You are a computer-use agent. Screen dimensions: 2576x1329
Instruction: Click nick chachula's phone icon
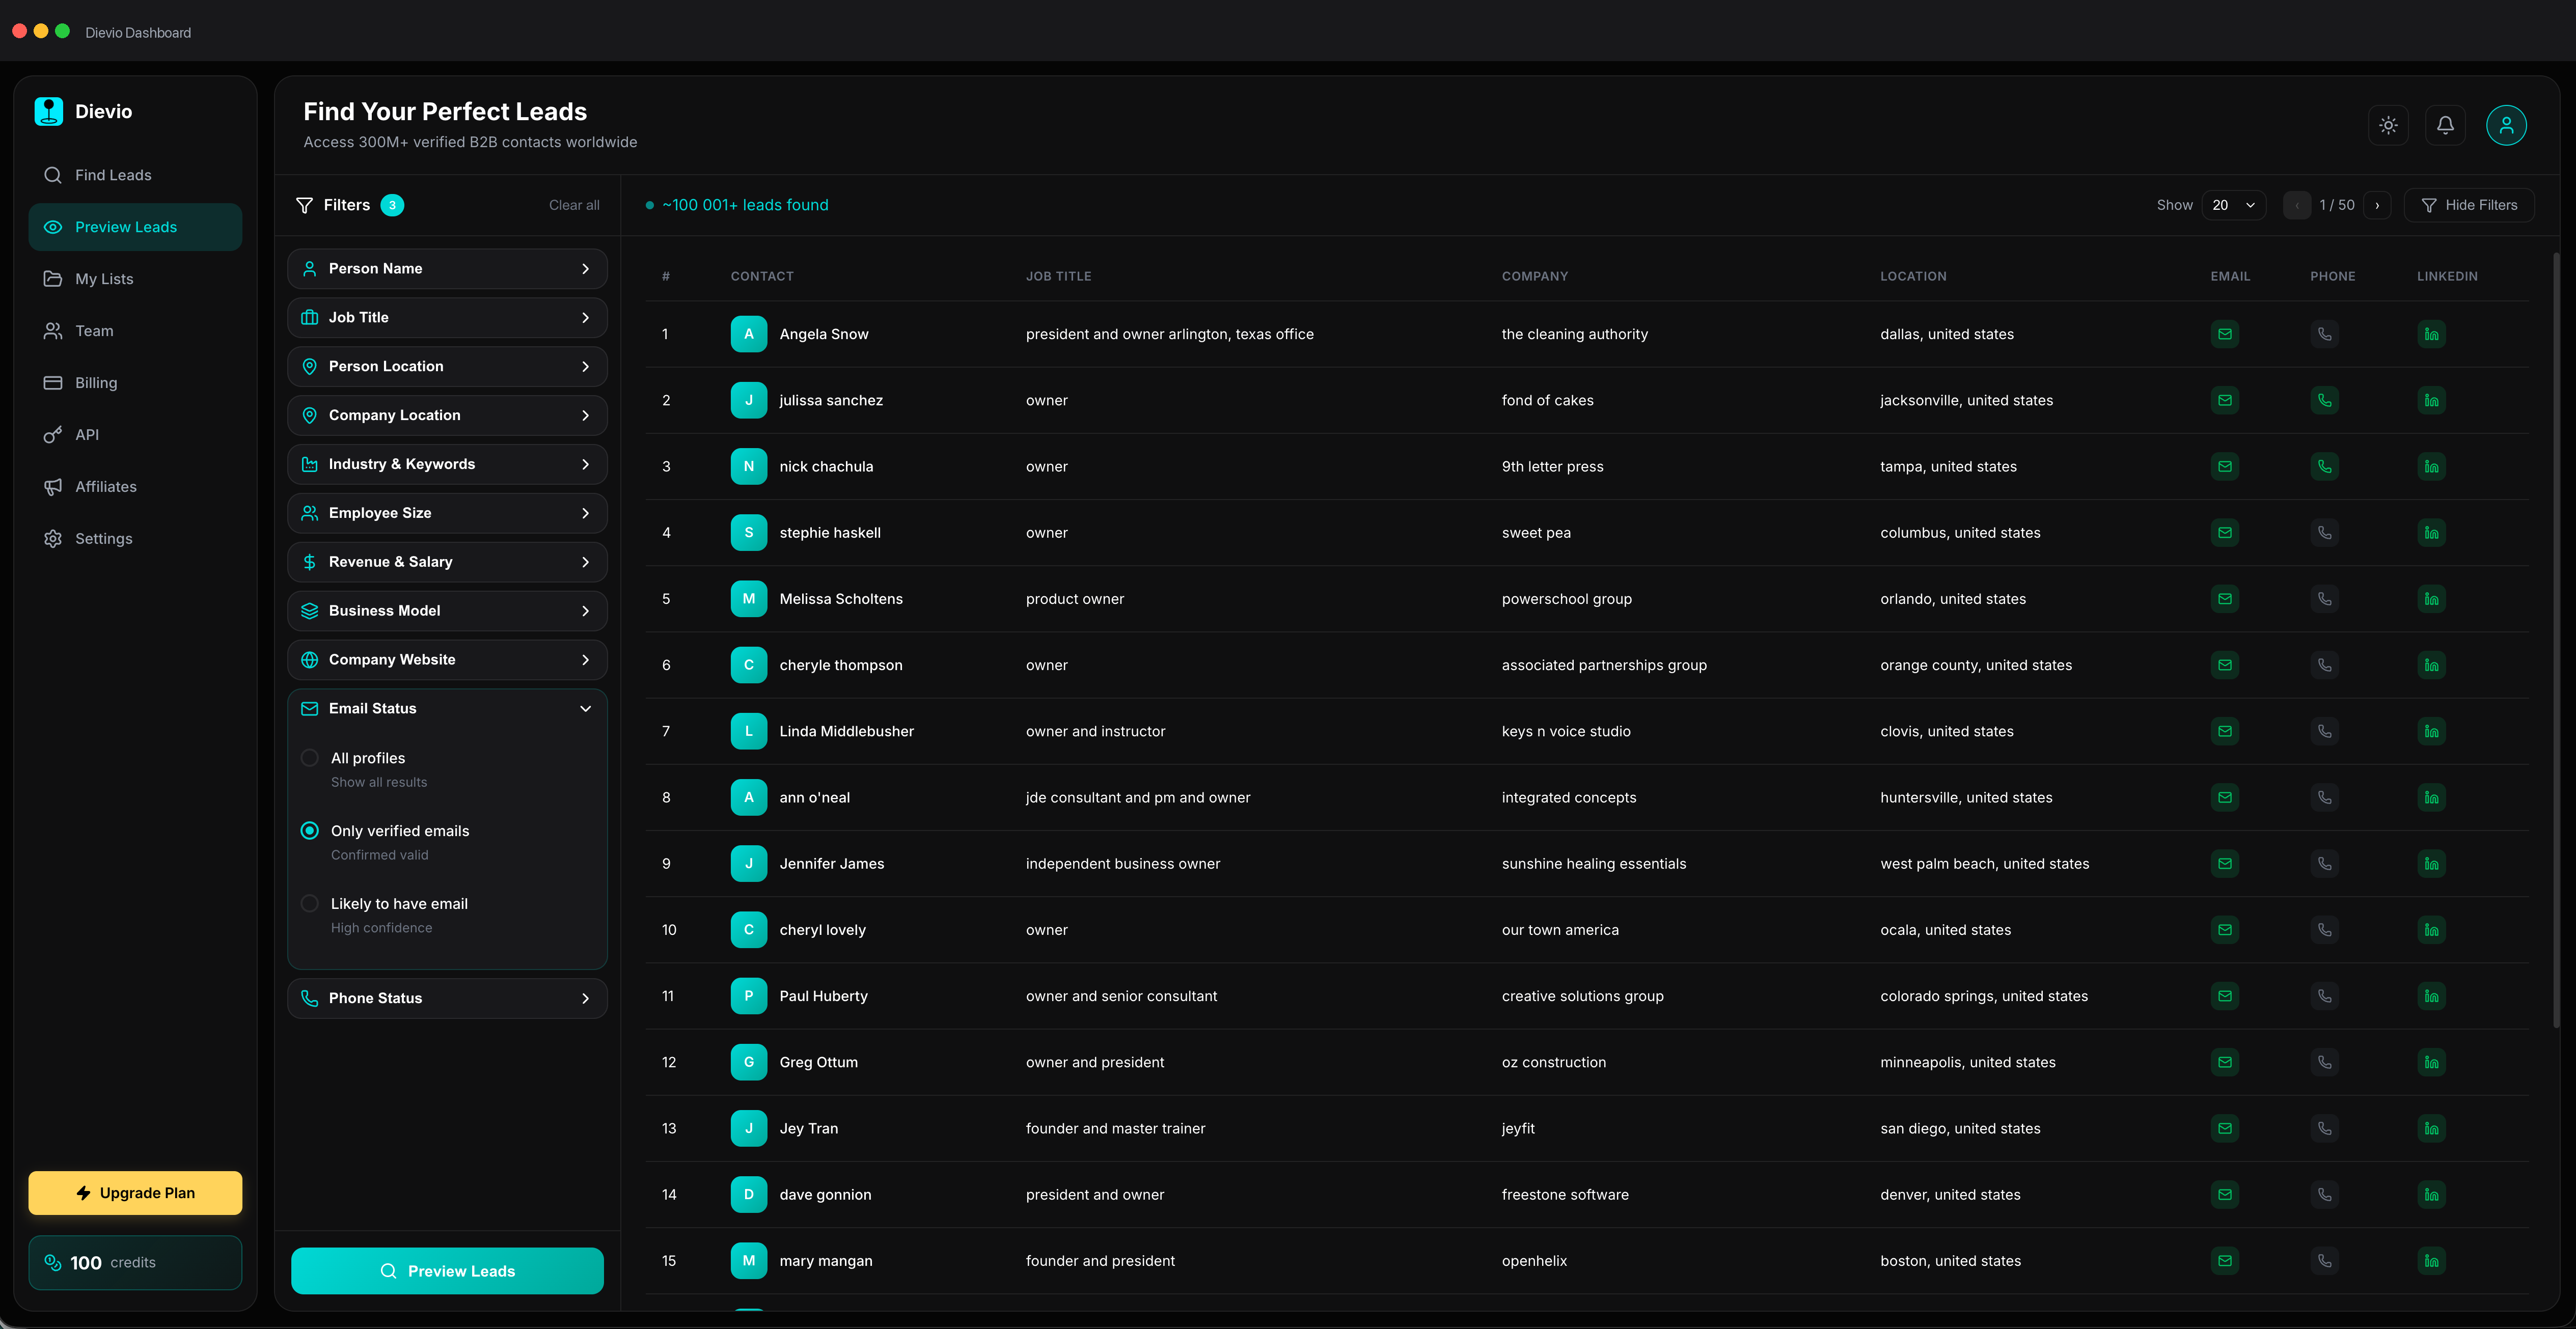pyautogui.click(x=2325, y=465)
